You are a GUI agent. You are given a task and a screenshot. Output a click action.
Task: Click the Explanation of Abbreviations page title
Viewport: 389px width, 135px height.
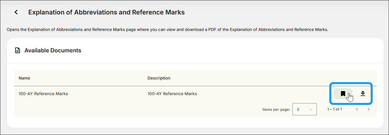pos(107,12)
